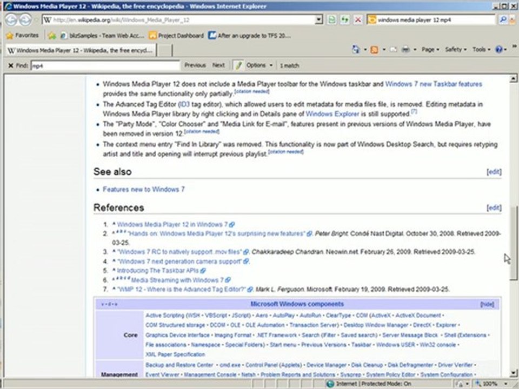
Task: Open the ID3 link
Action: point(184,104)
